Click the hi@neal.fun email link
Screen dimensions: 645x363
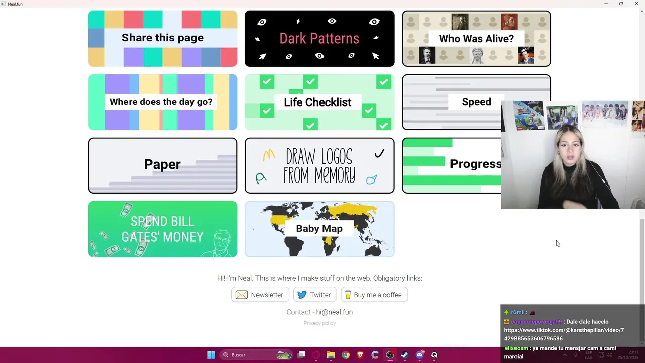(335, 312)
